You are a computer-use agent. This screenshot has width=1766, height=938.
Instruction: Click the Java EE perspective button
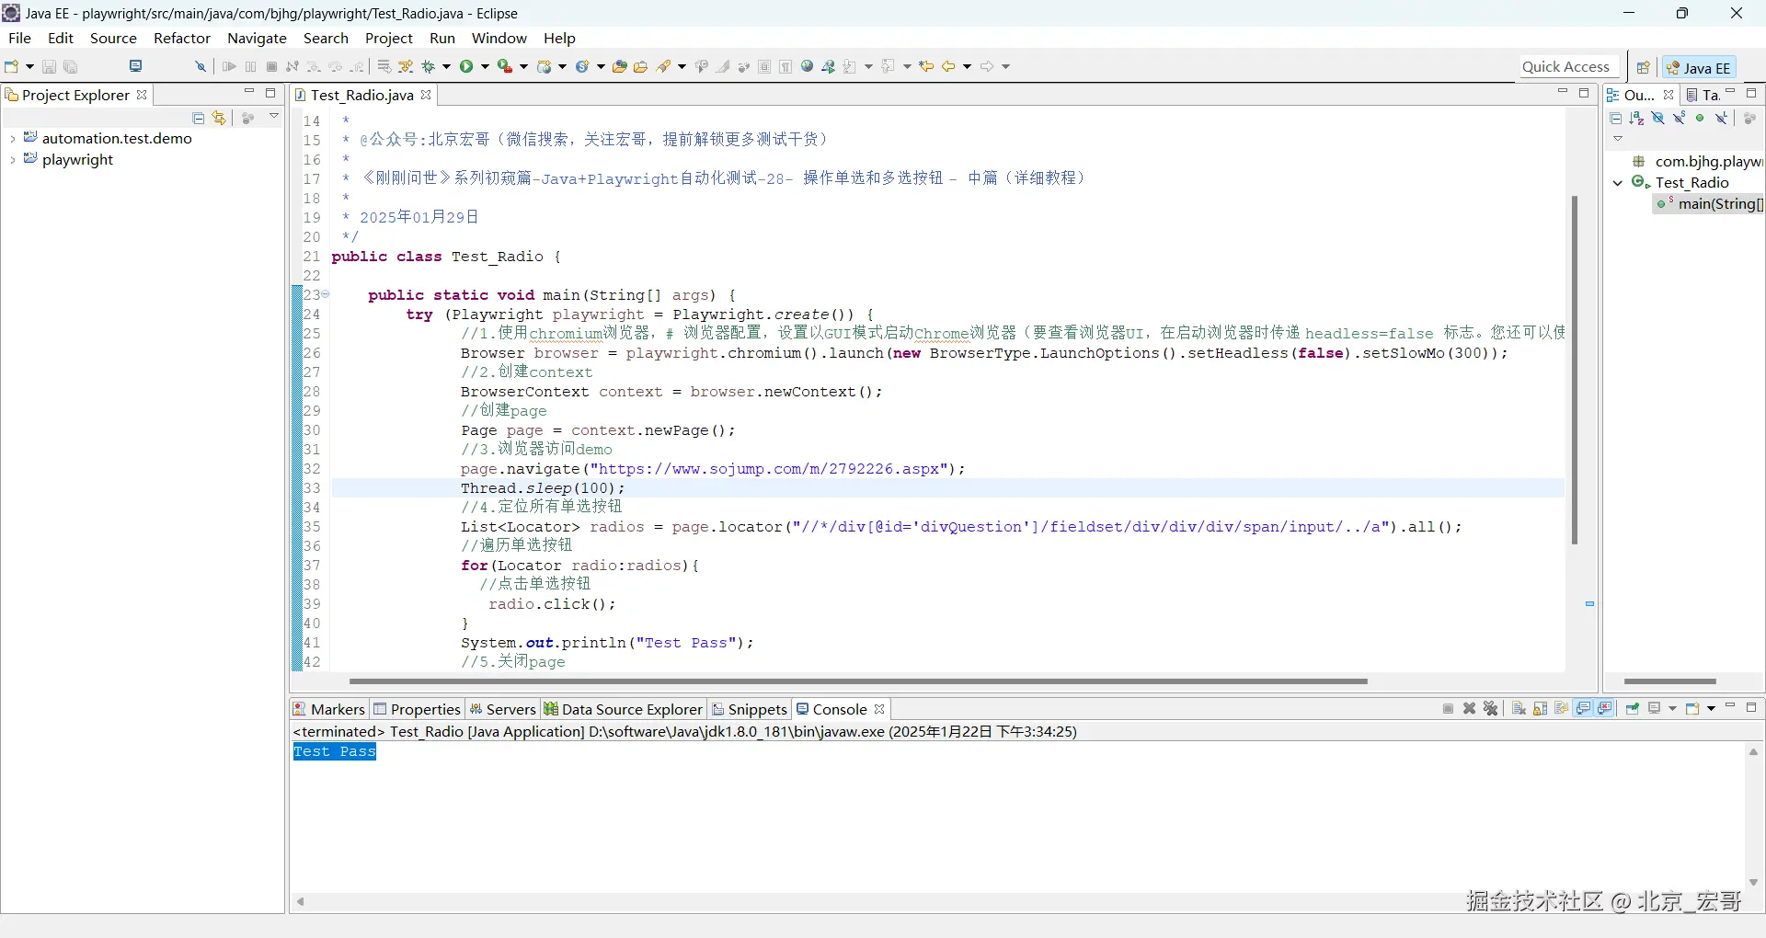point(1699,67)
